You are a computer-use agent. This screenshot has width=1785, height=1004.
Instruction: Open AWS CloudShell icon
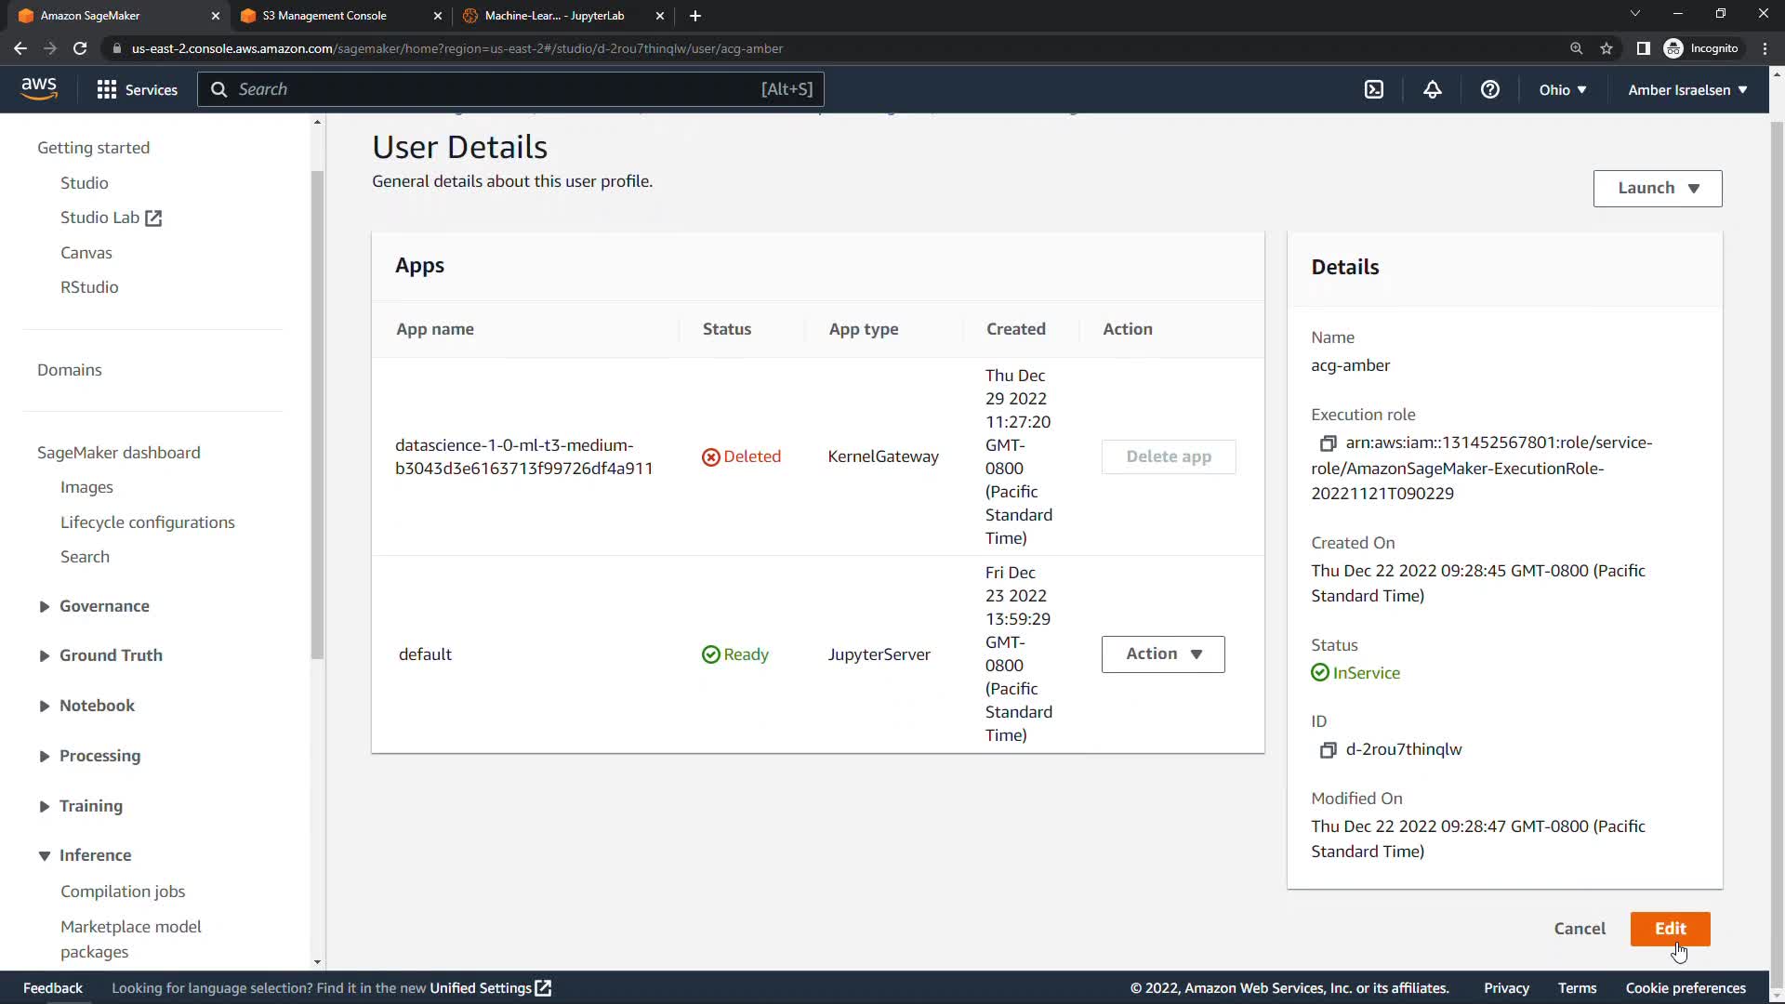[x=1373, y=89]
